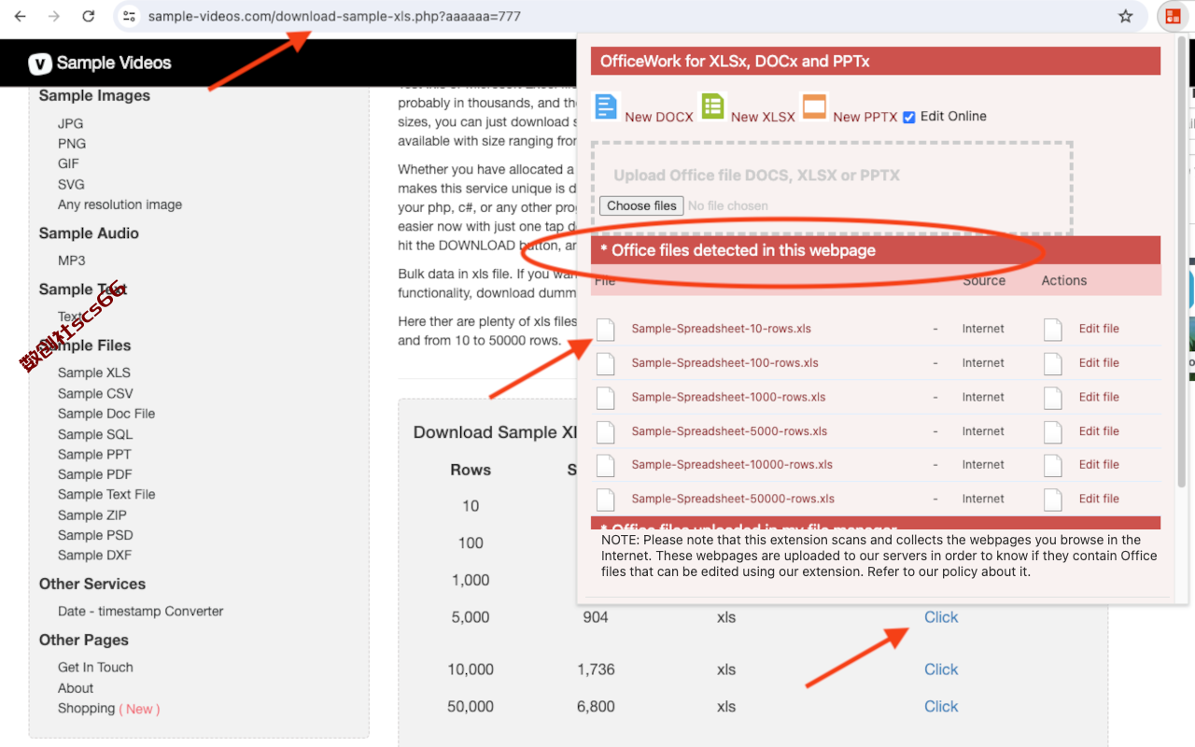
Task: Click the Click link for 5,000 rows
Action: pos(941,617)
